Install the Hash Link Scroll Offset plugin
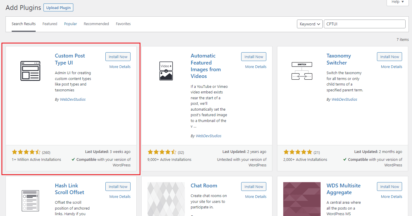Viewport: 412px width, 216px height. click(x=118, y=187)
